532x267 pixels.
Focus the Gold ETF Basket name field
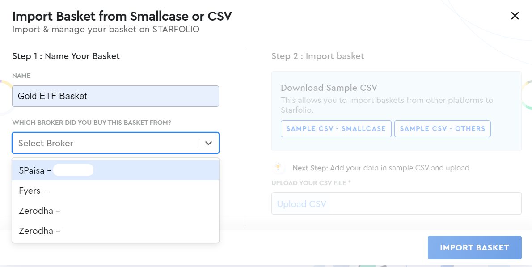(115, 96)
